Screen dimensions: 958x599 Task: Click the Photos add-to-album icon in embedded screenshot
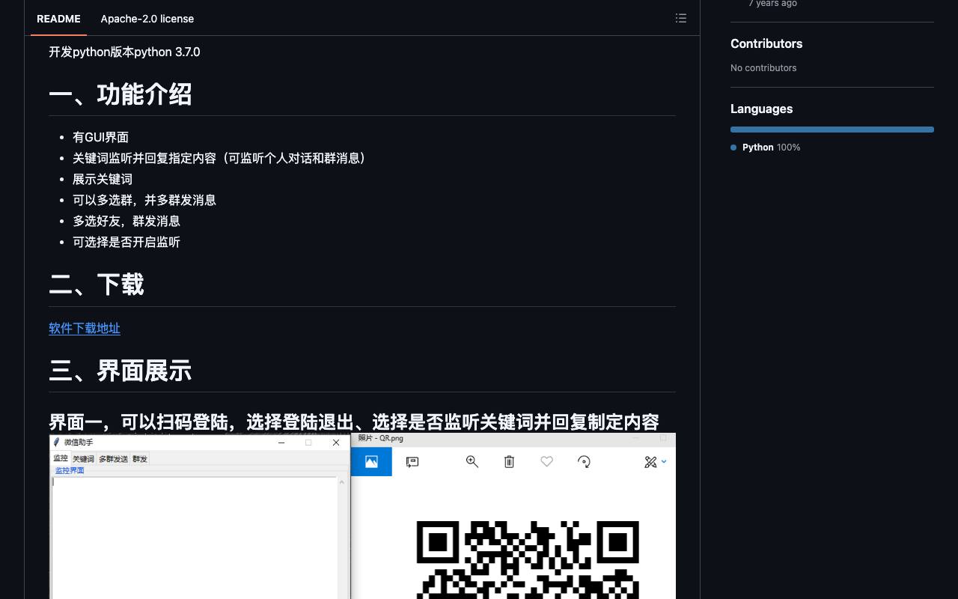[412, 462]
